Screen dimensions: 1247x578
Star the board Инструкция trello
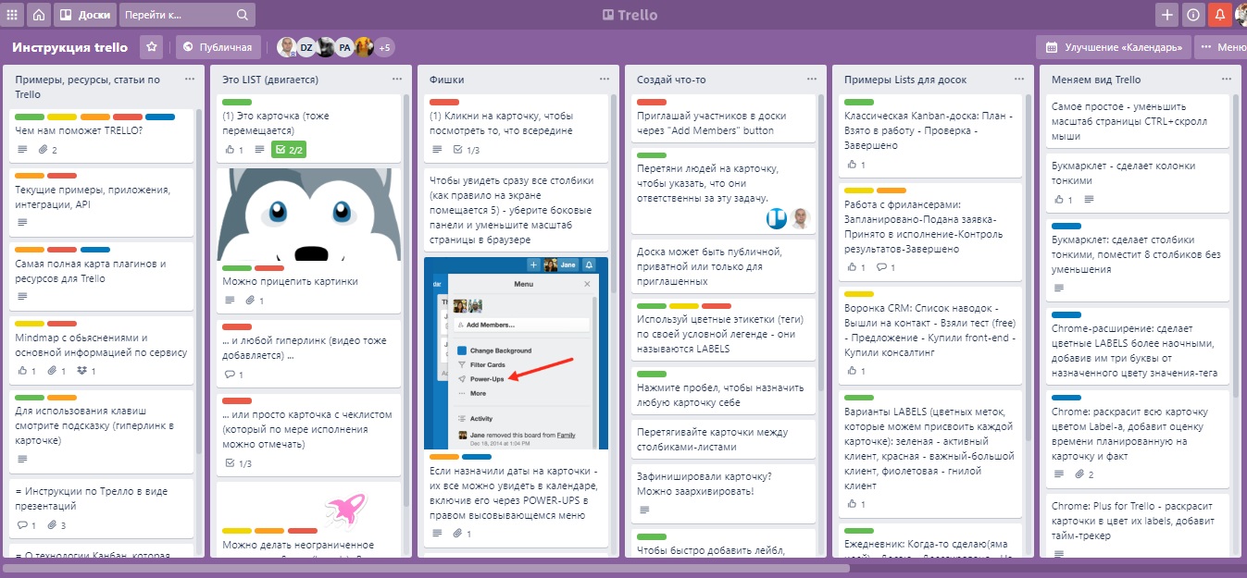[x=152, y=47]
